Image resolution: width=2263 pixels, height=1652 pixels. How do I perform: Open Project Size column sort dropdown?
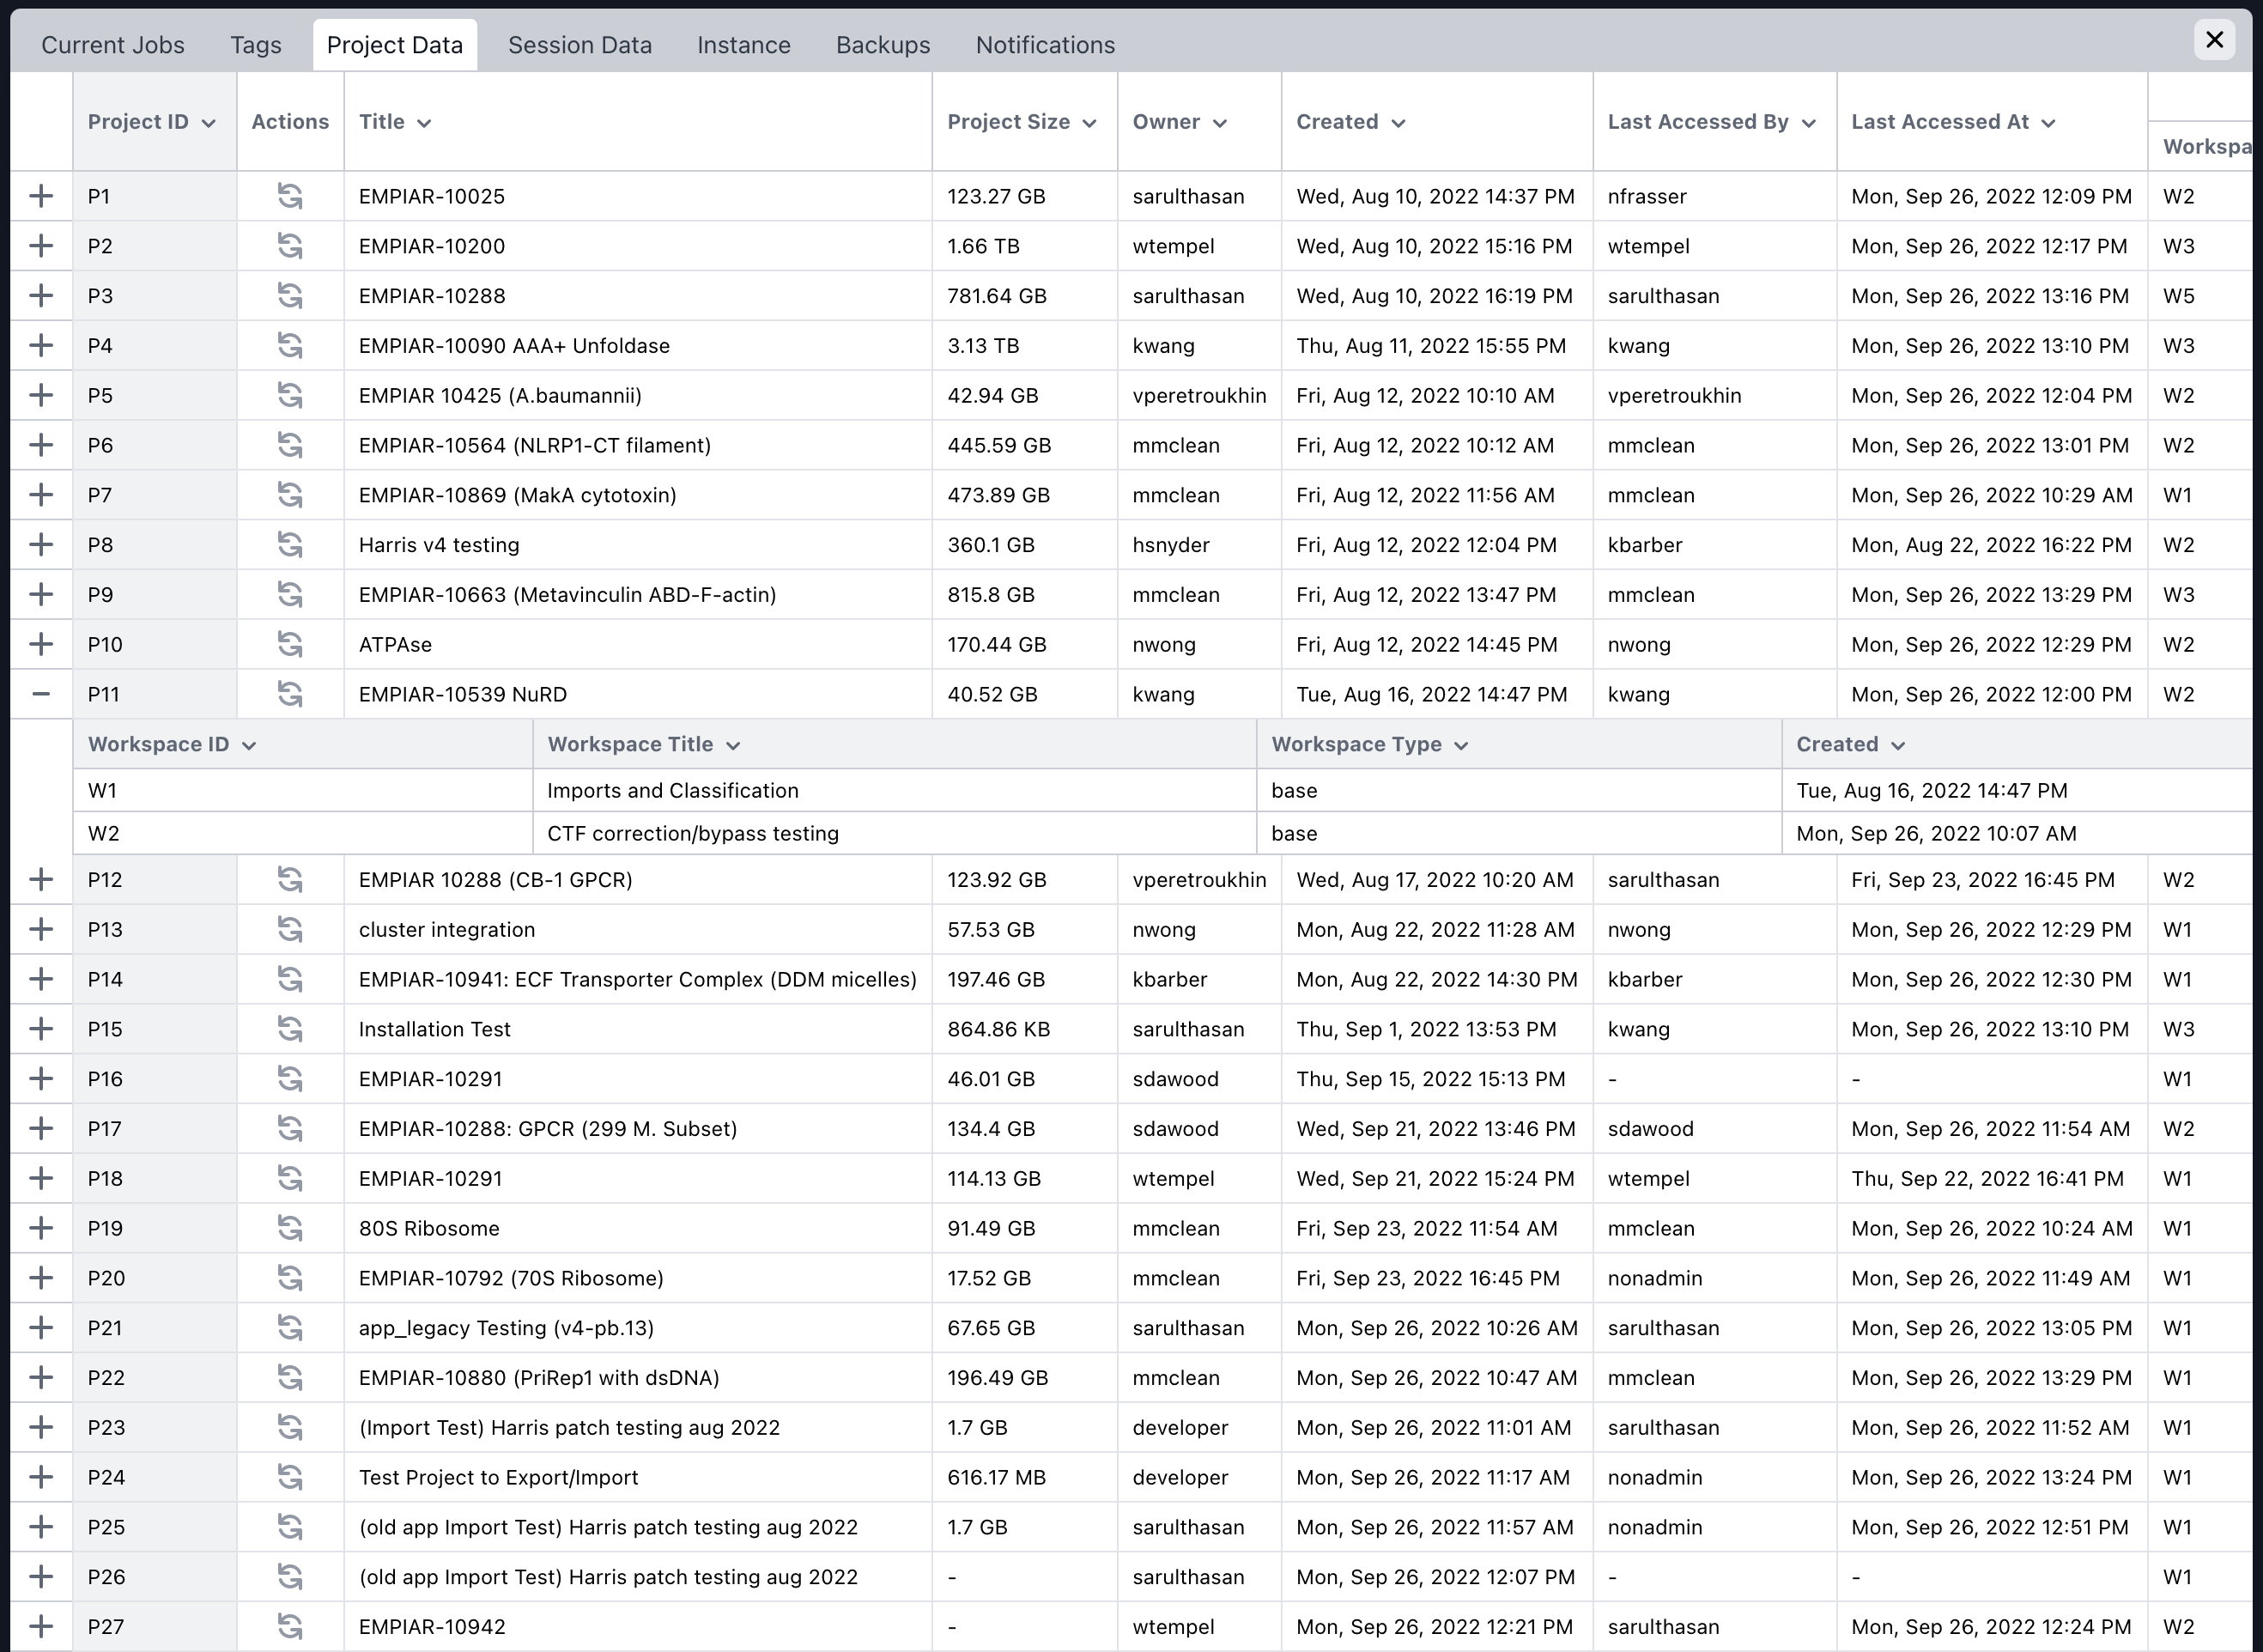click(1089, 123)
